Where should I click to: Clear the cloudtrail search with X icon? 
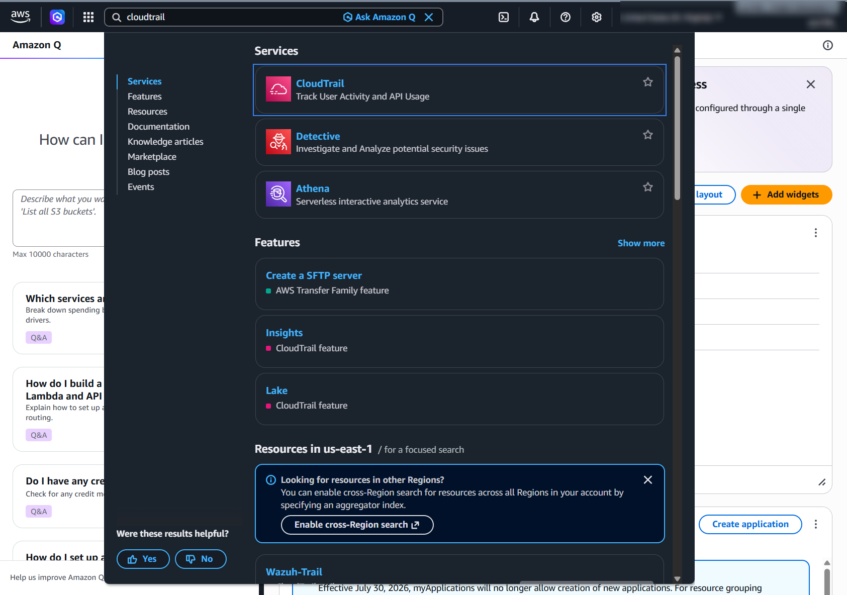429,17
